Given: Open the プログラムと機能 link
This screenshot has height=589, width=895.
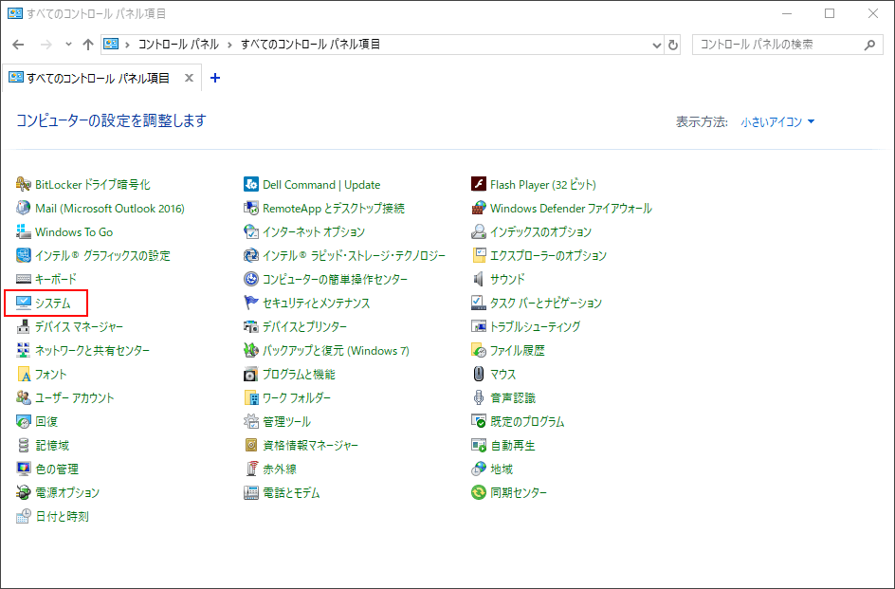Looking at the screenshot, I should (x=299, y=375).
